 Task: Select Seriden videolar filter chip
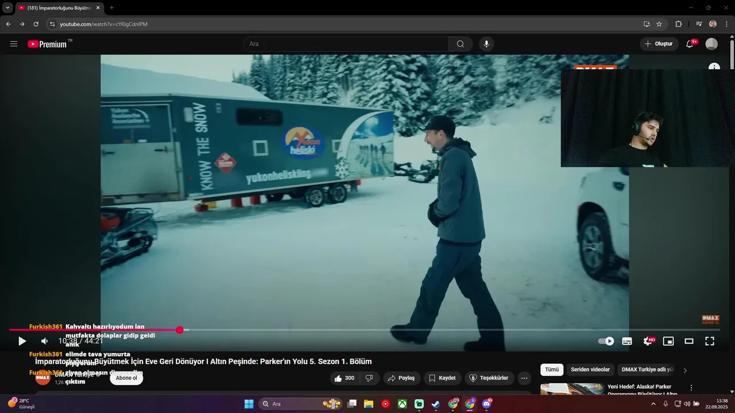point(590,370)
